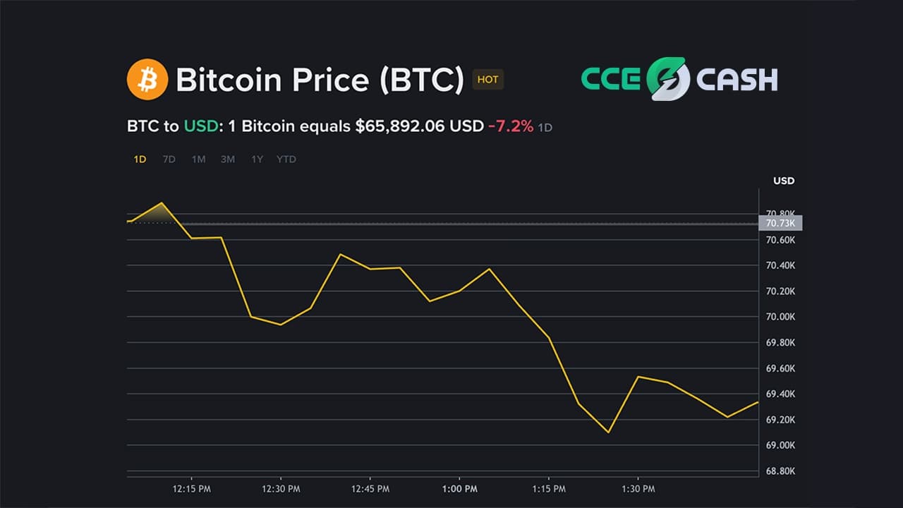Click the USD axis unit label
Screen dimensions: 903x508
click(x=784, y=181)
